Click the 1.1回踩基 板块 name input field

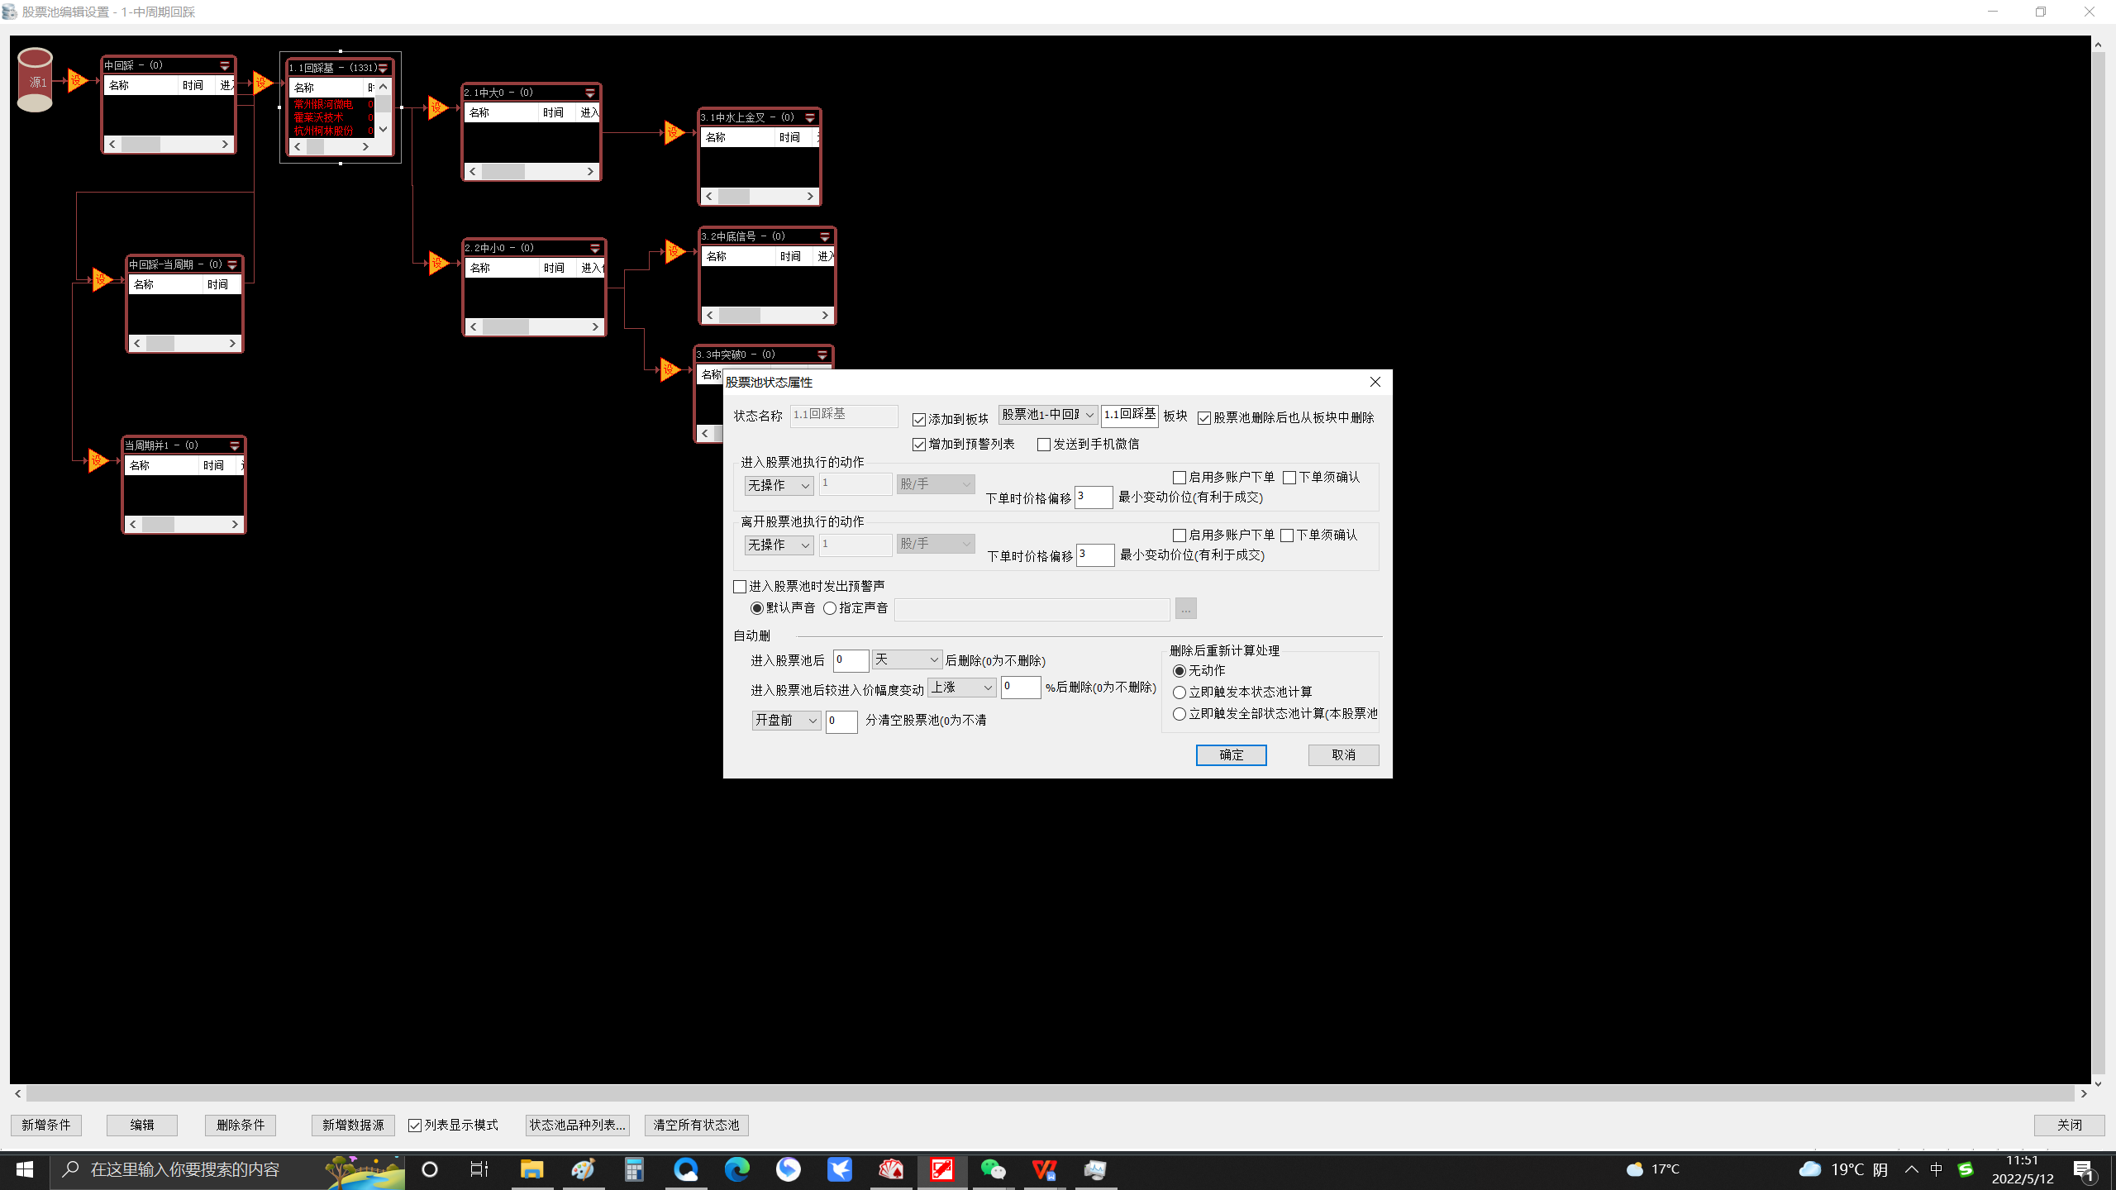pos(1129,415)
